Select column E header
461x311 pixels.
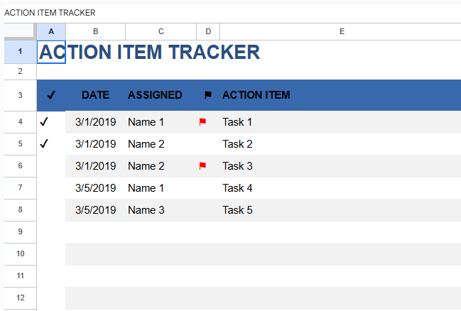tap(341, 31)
